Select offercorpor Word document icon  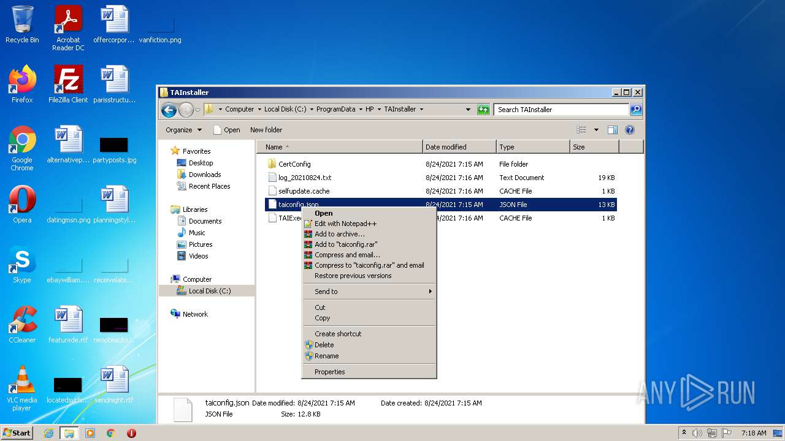coord(114,24)
